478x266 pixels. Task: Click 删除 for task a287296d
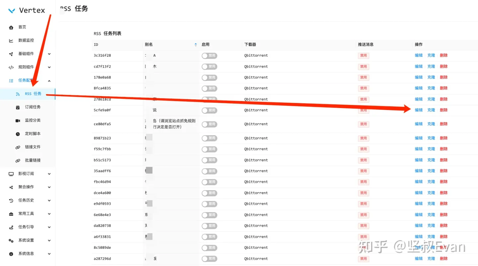pos(444,258)
